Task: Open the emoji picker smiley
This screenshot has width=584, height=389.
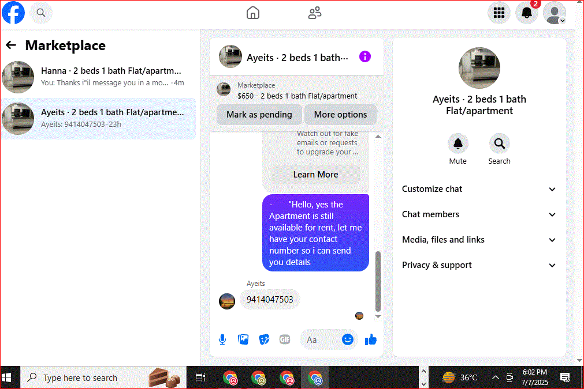Action: tap(348, 339)
